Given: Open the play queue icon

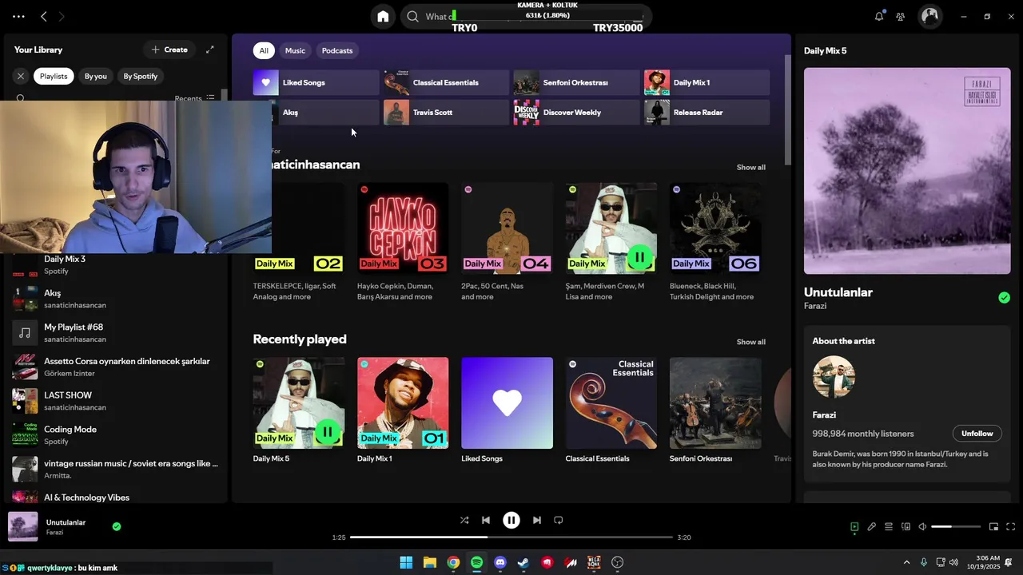Looking at the screenshot, I should click(889, 527).
